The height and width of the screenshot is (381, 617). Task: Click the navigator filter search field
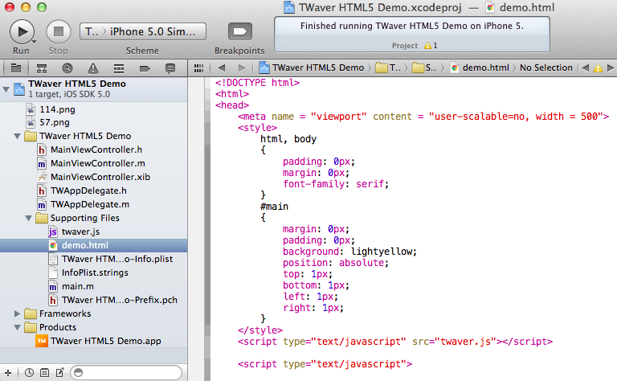pos(126,372)
